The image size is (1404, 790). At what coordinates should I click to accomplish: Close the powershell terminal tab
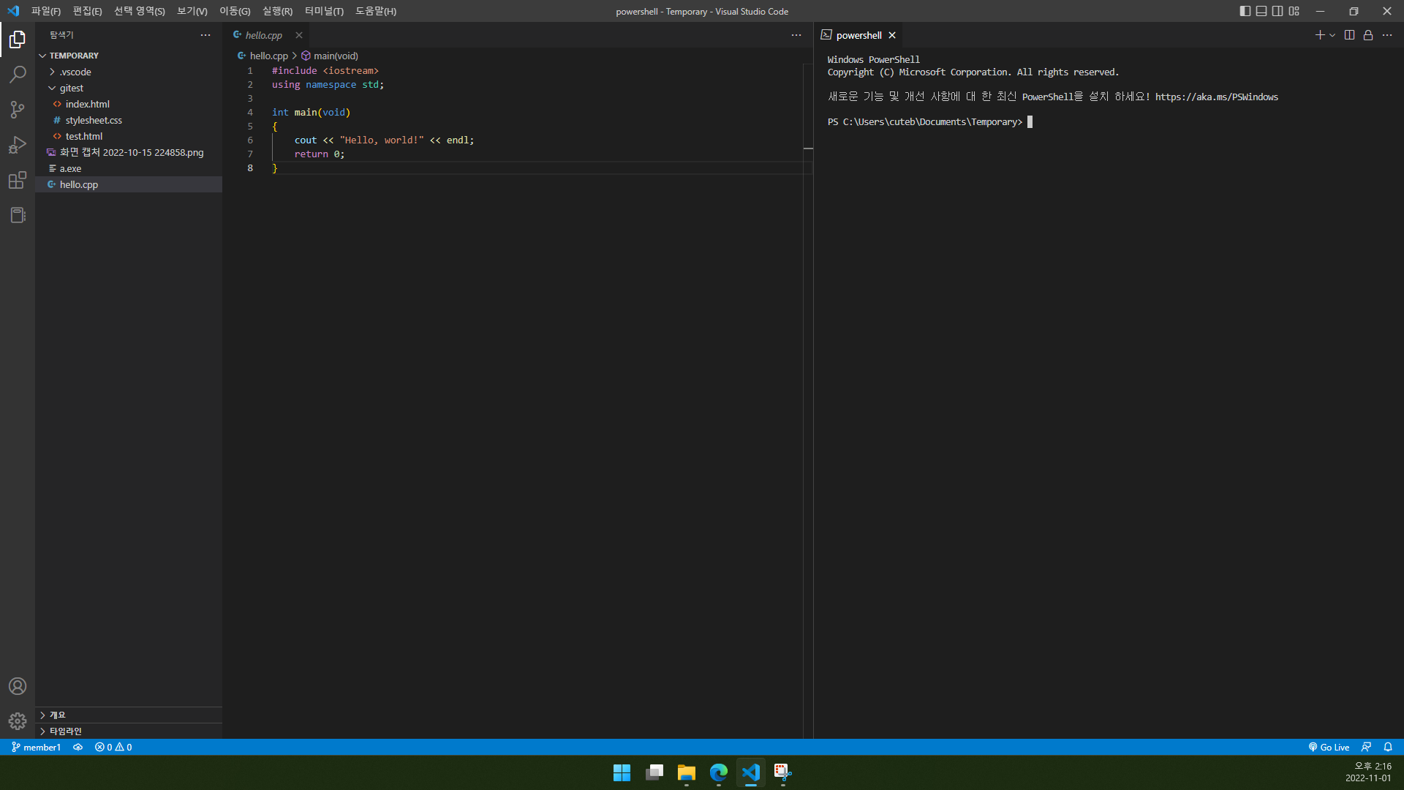892,35
